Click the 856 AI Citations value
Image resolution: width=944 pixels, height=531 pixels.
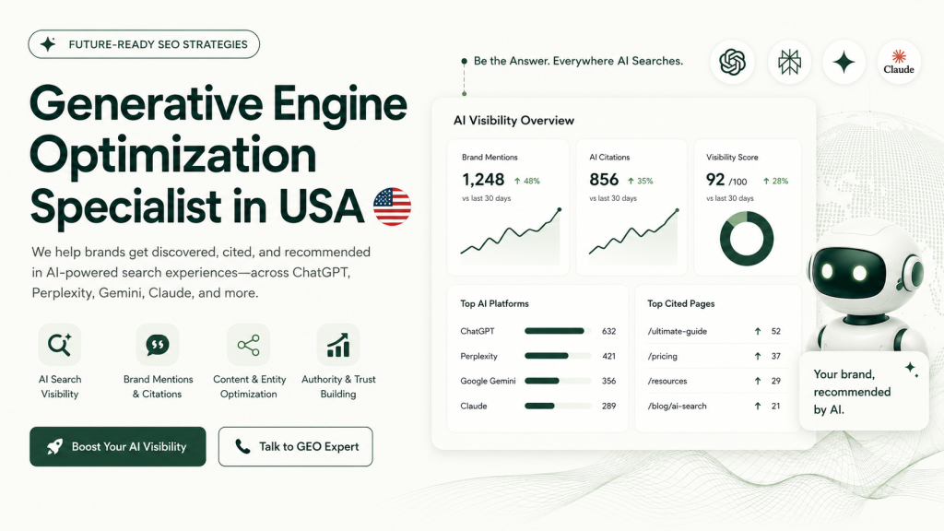[x=604, y=180]
